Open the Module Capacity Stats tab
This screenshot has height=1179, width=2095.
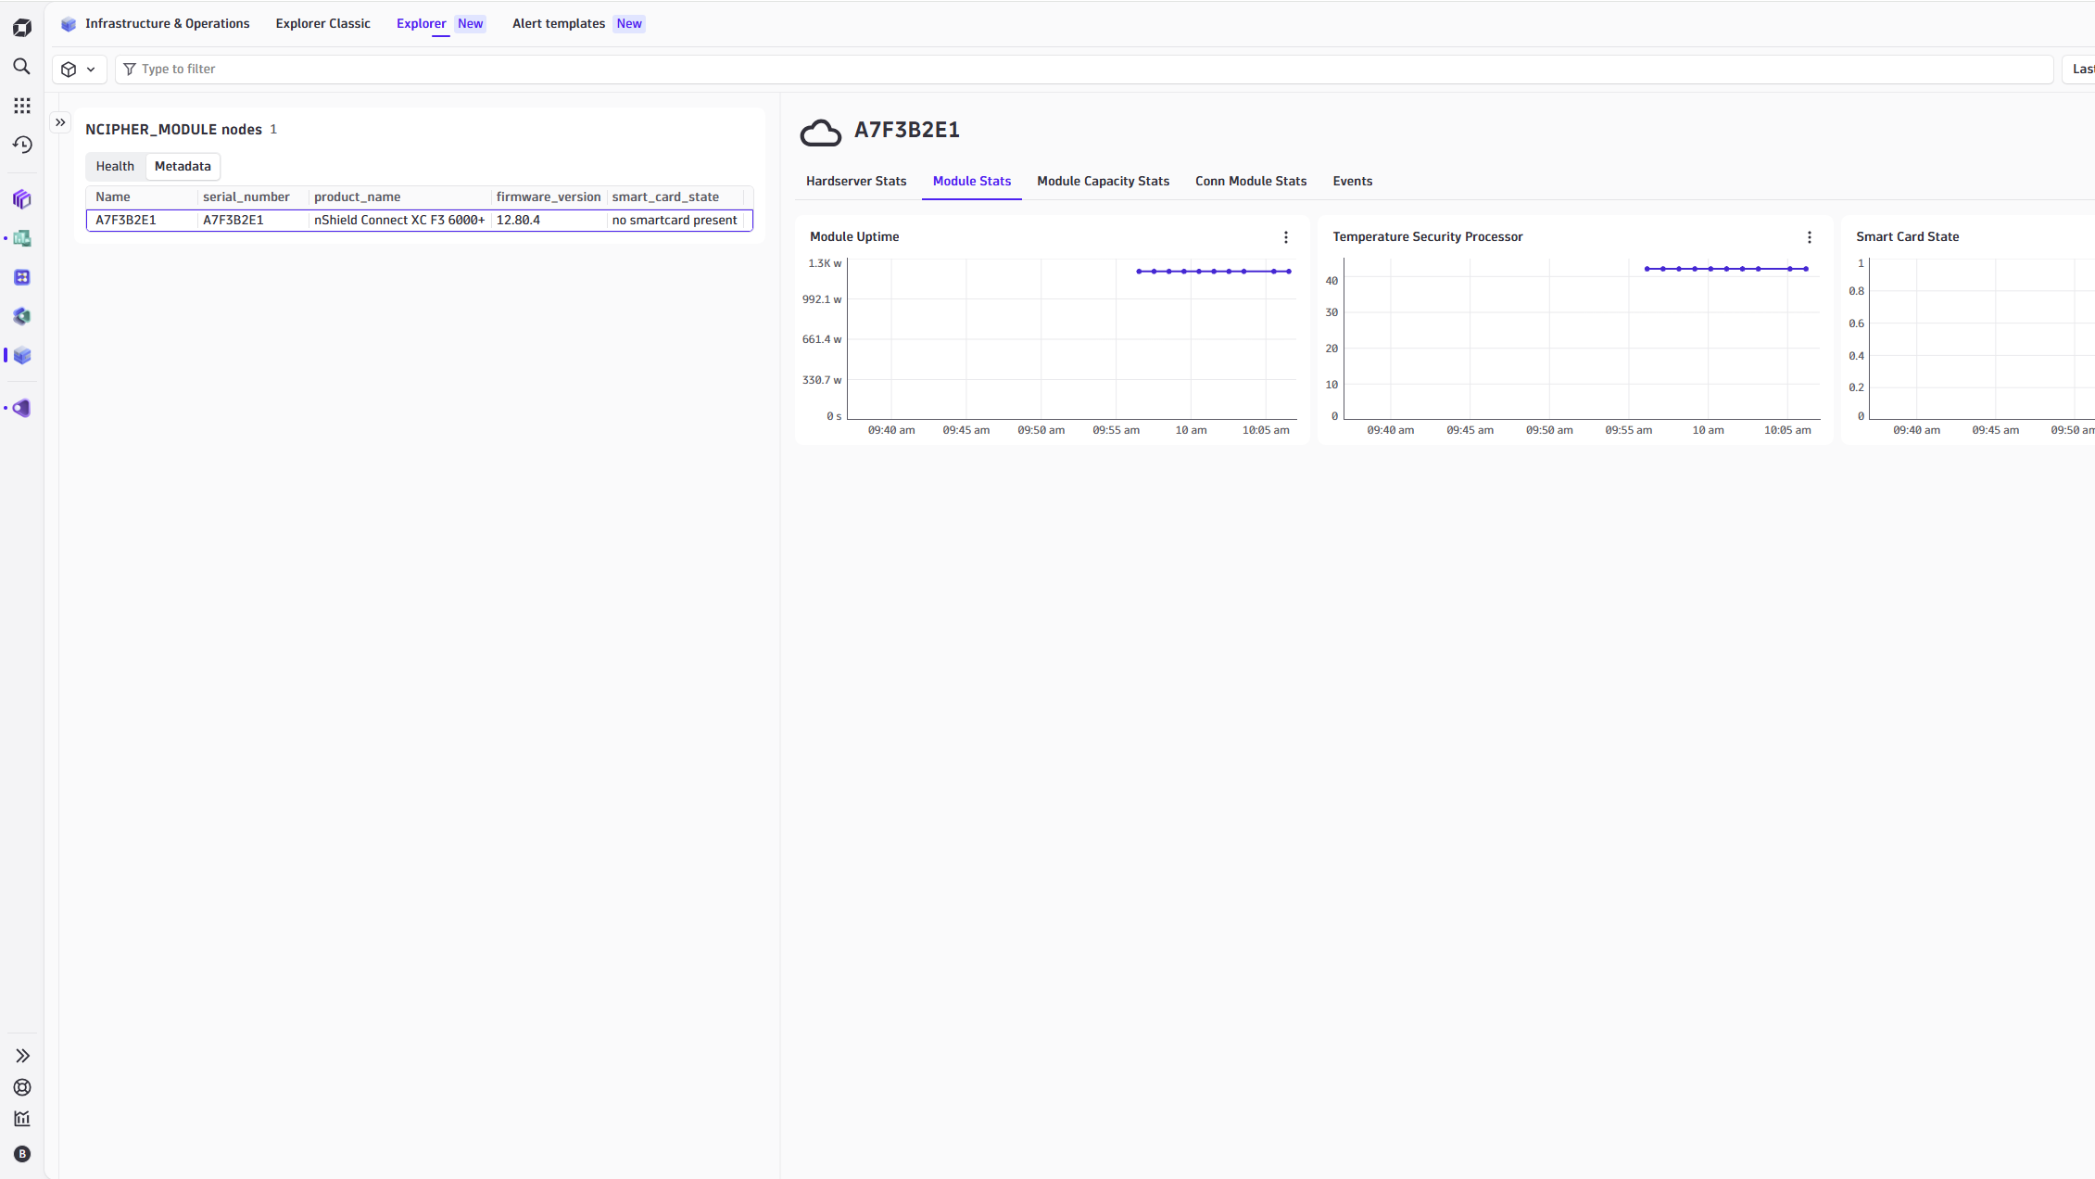(x=1103, y=182)
